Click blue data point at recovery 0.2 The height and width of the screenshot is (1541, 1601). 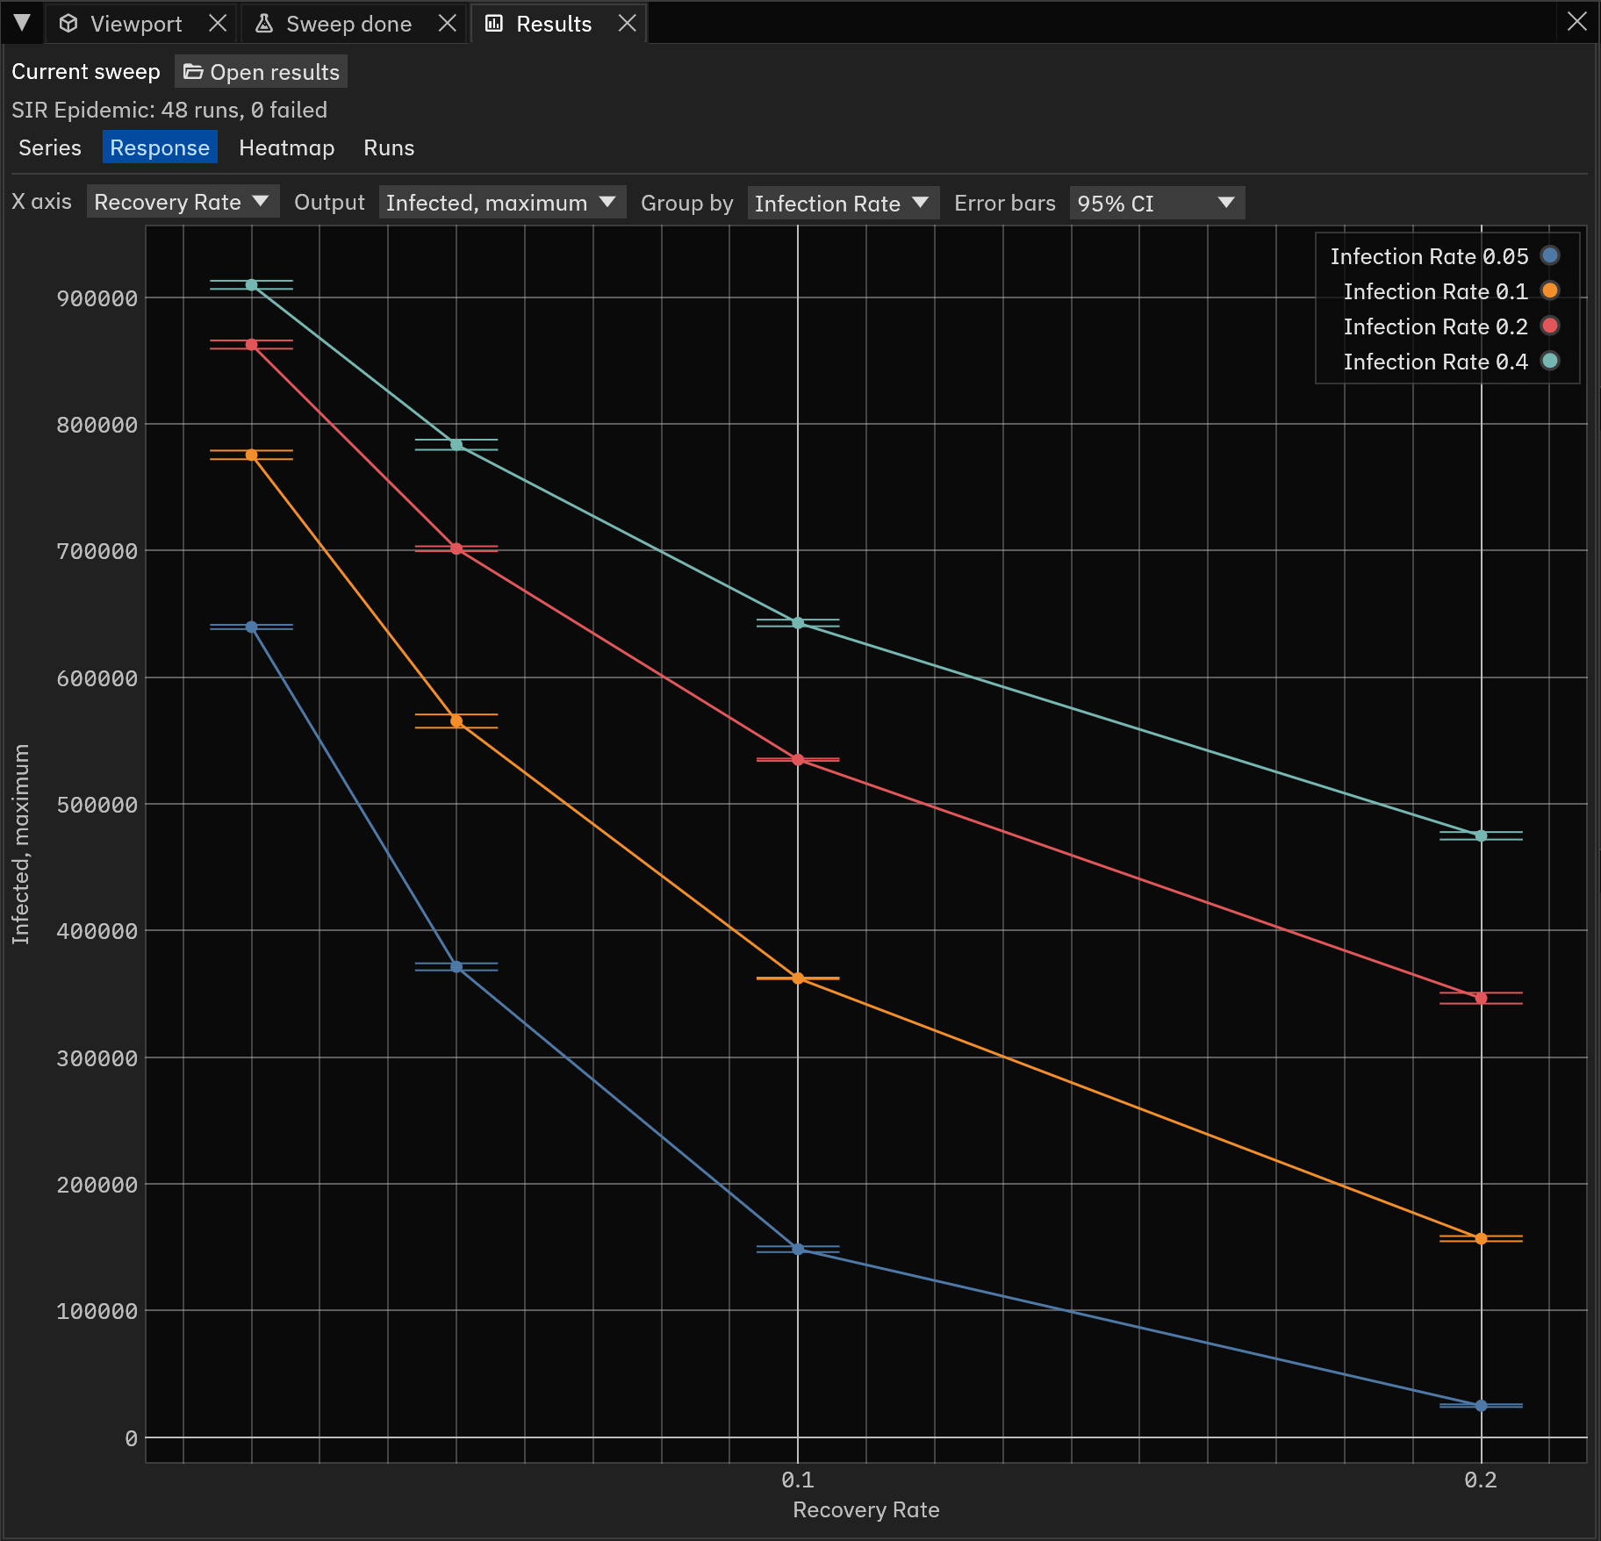point(1481,1406)
